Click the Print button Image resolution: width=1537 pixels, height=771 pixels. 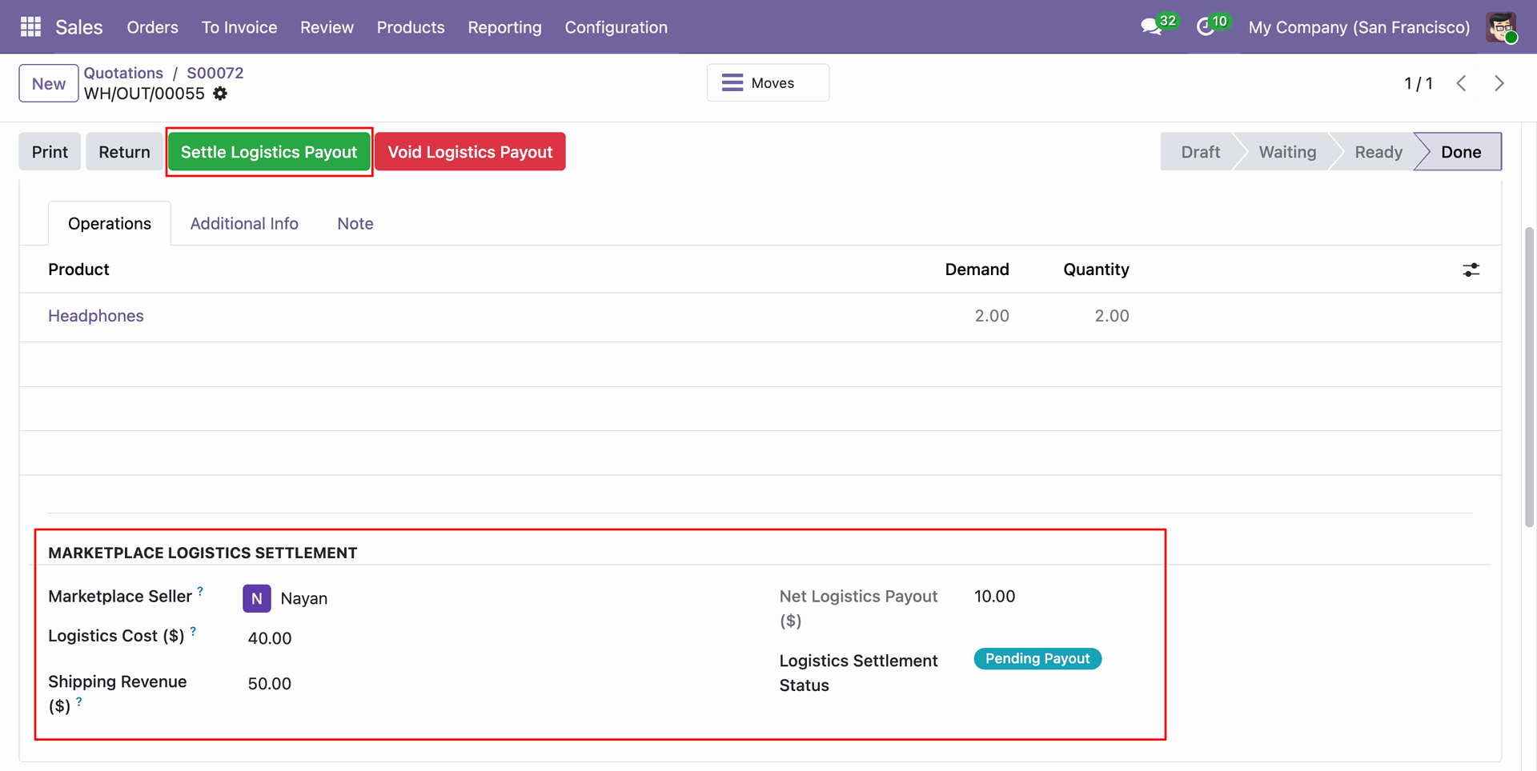(50, 152)
